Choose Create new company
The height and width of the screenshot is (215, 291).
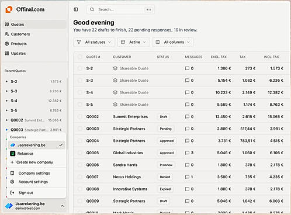[37, 162]
